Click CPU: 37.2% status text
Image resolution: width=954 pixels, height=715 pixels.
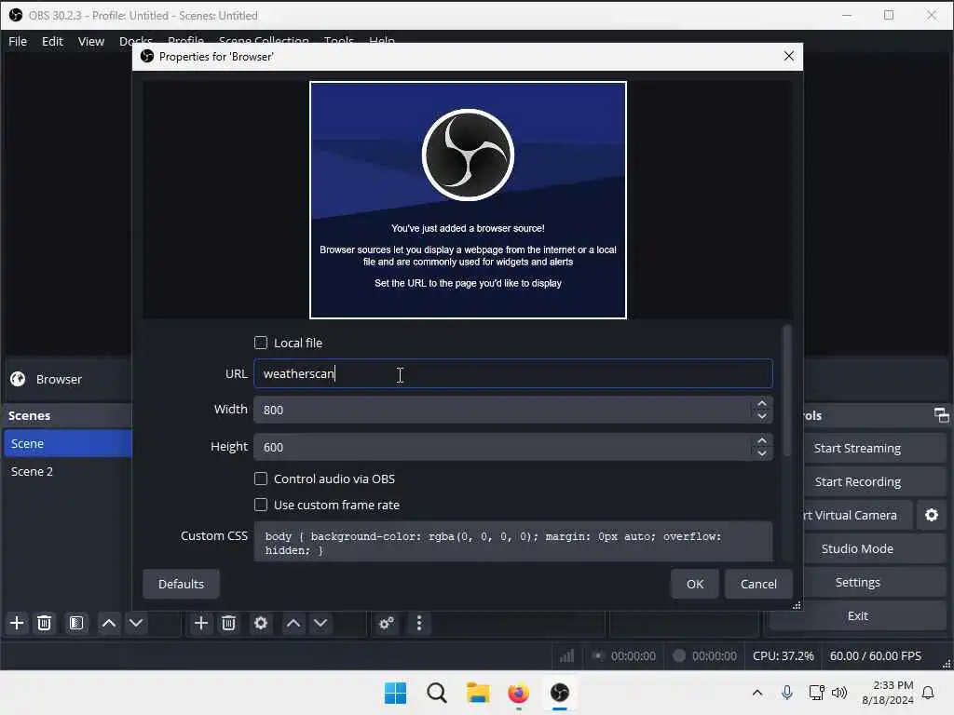pyautogui.click(x=783, y=656)
